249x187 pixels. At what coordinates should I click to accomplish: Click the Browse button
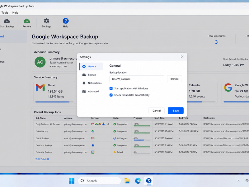coord(174,79)
